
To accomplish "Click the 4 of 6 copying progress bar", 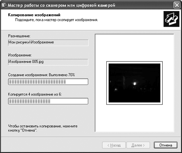I will tap(48, 101).
